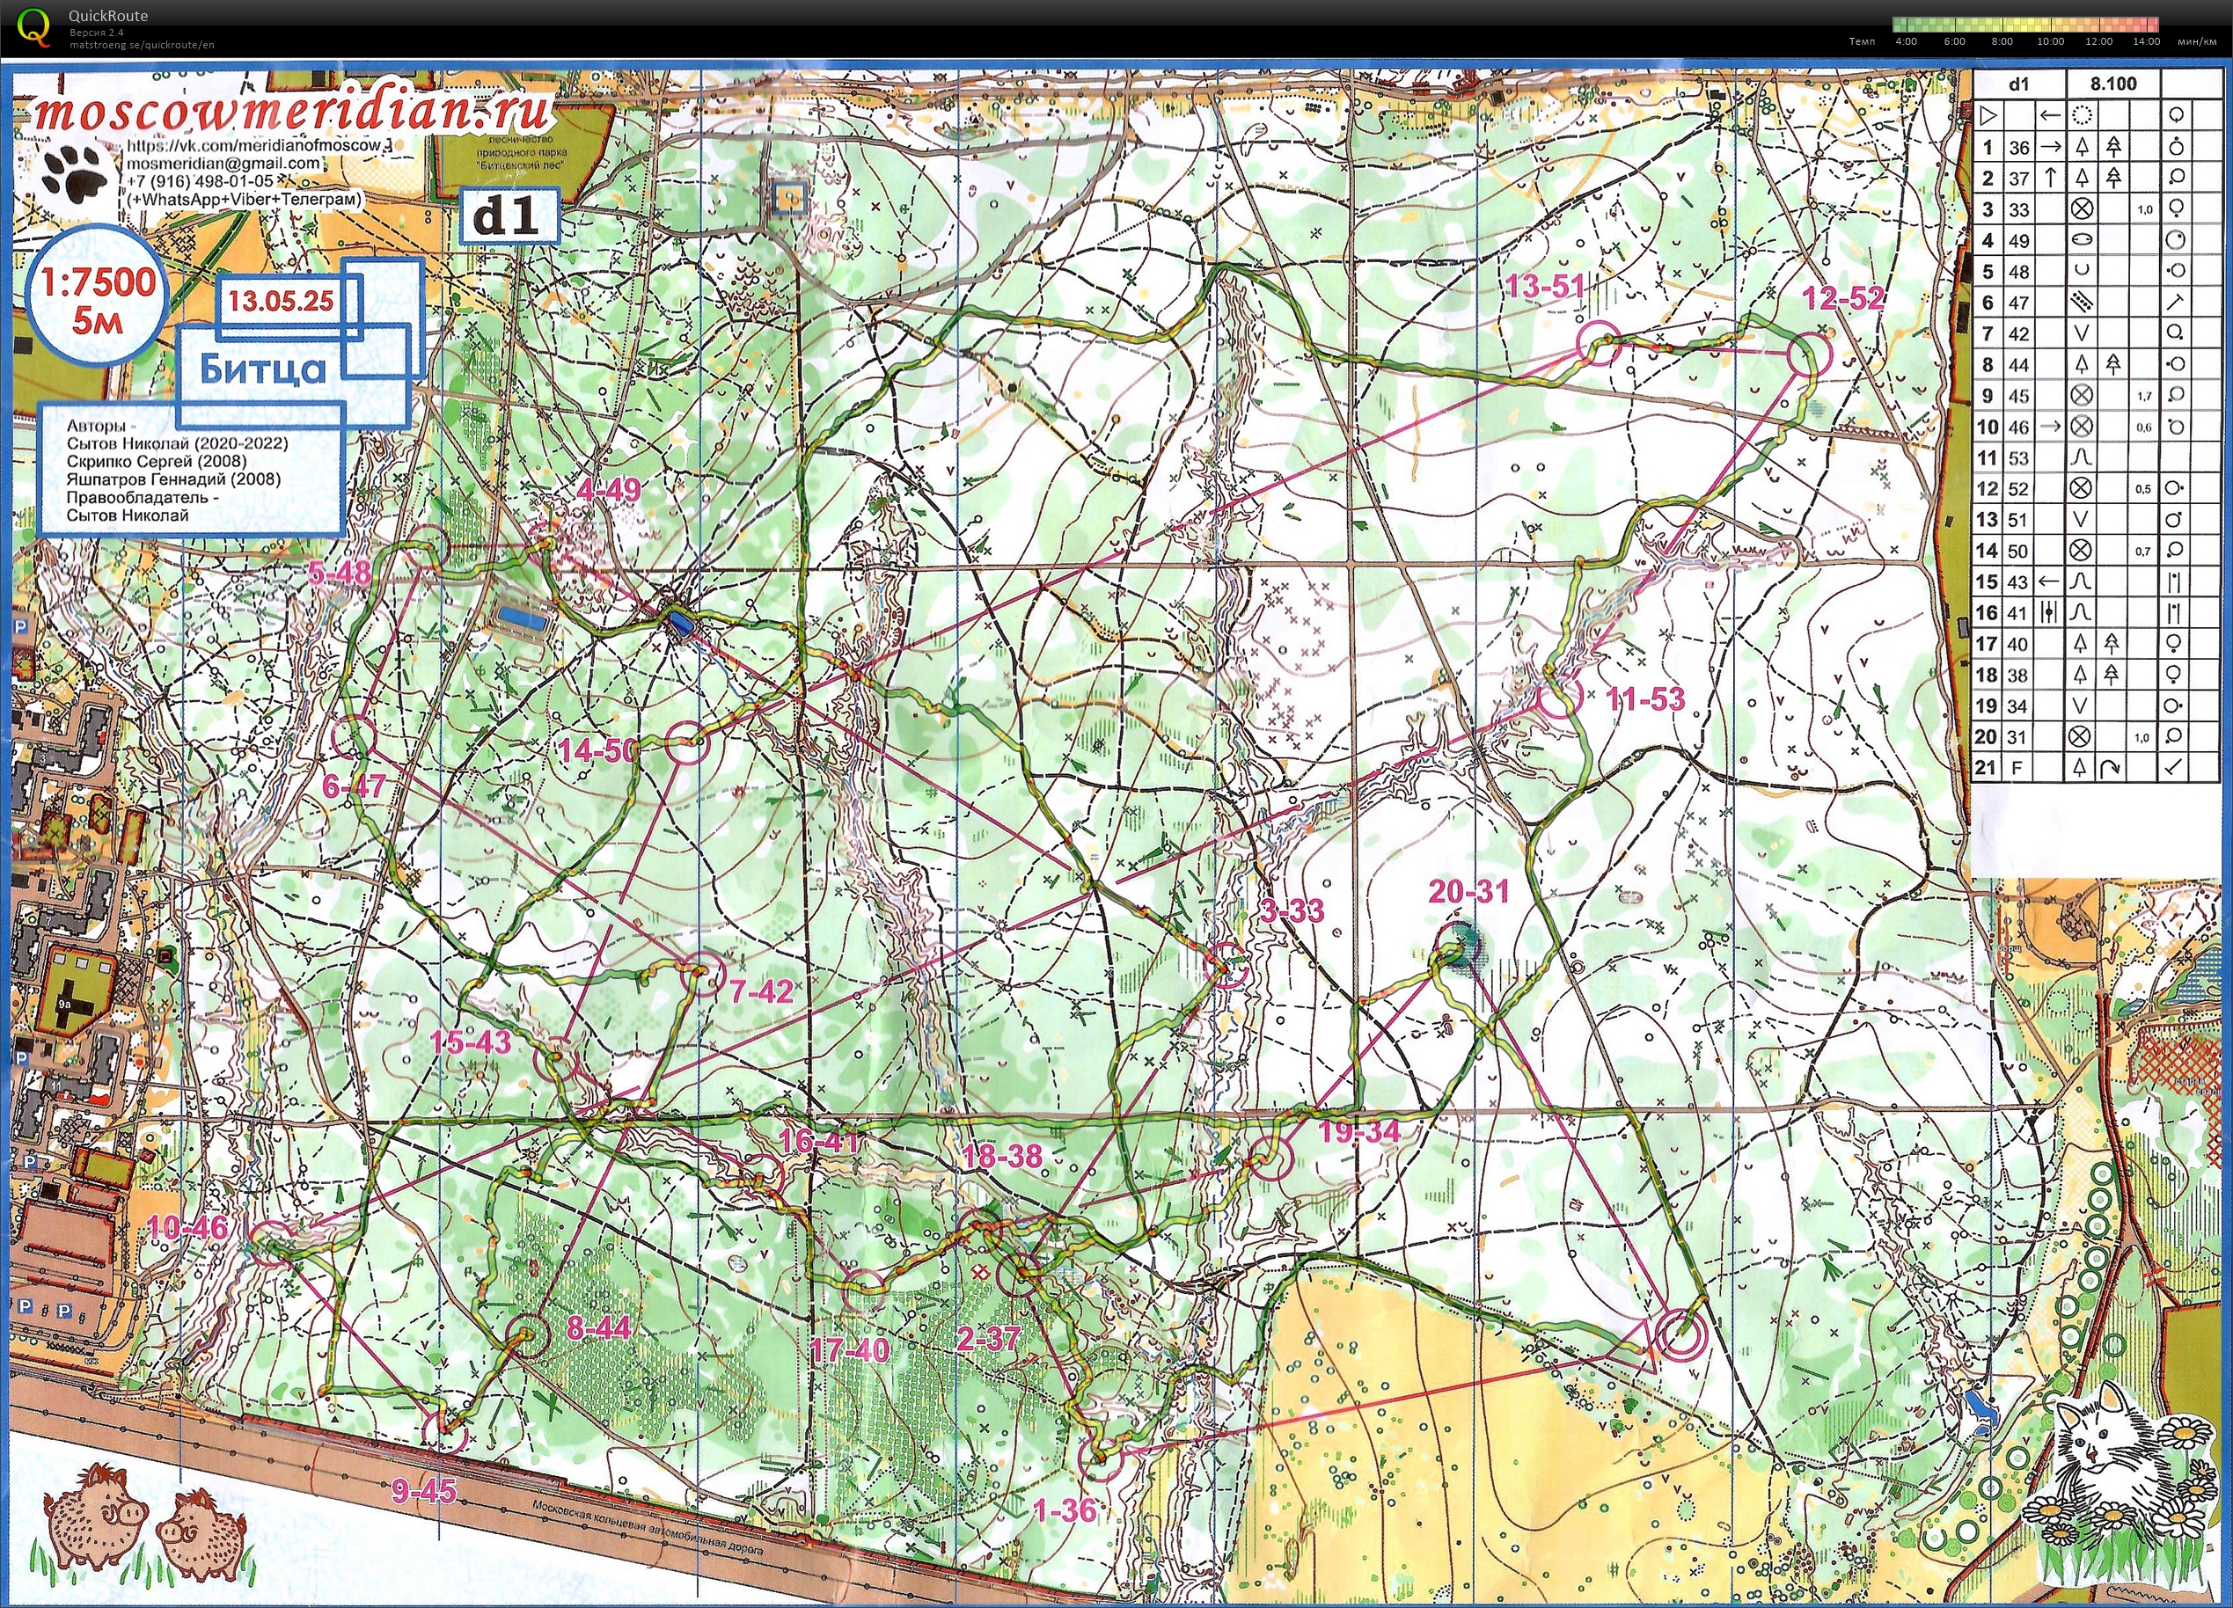The width and height of the screenshot is (2233, 1608).
Task: Click the 14:00 pace legend label
Action: point(2147,41)
